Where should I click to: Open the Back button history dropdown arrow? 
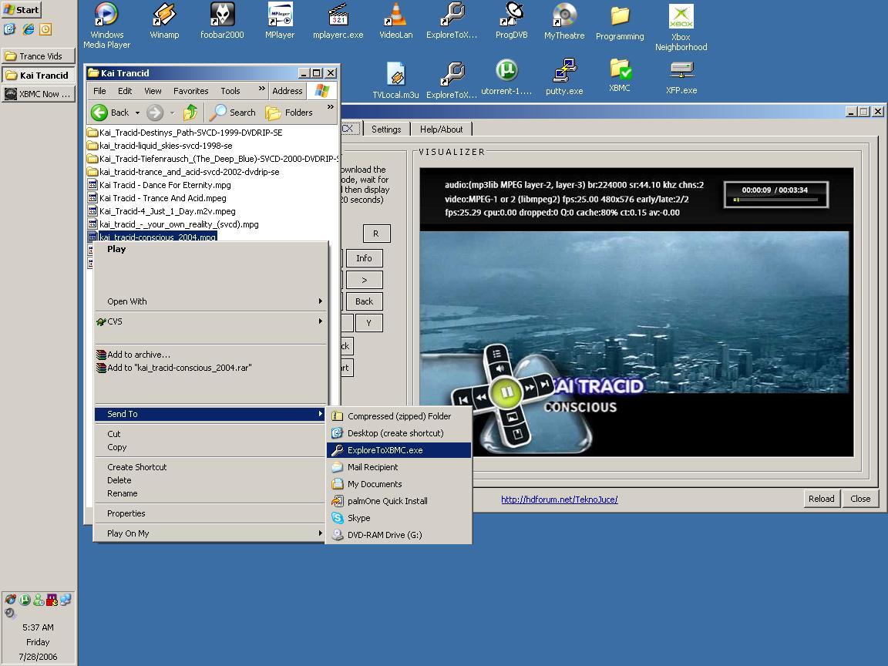(137, 113)
